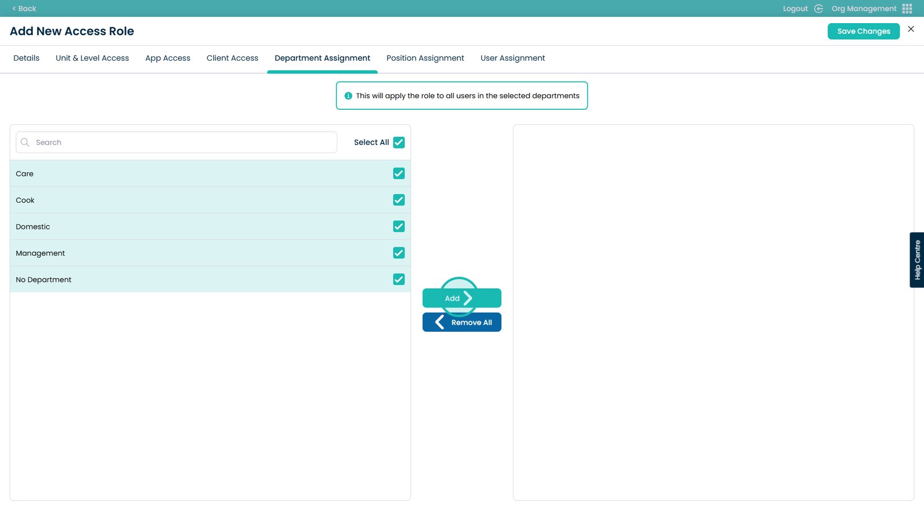Screen dimensions: 924x520
Task: Switch to Unit & Level Access tab
Action: [x=92, y=58]
